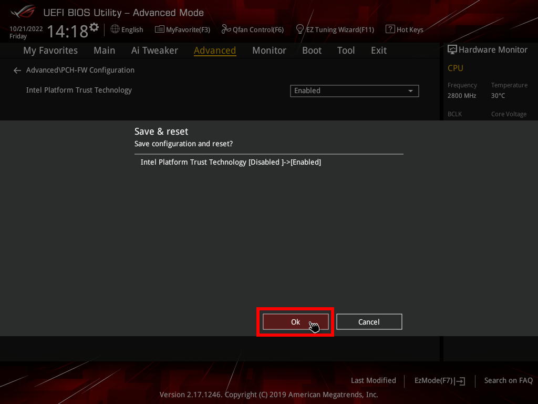This screenshot has height=404, width=538.
Task: Click the Hardware Monitor screen icon
Action: point(452,49)
